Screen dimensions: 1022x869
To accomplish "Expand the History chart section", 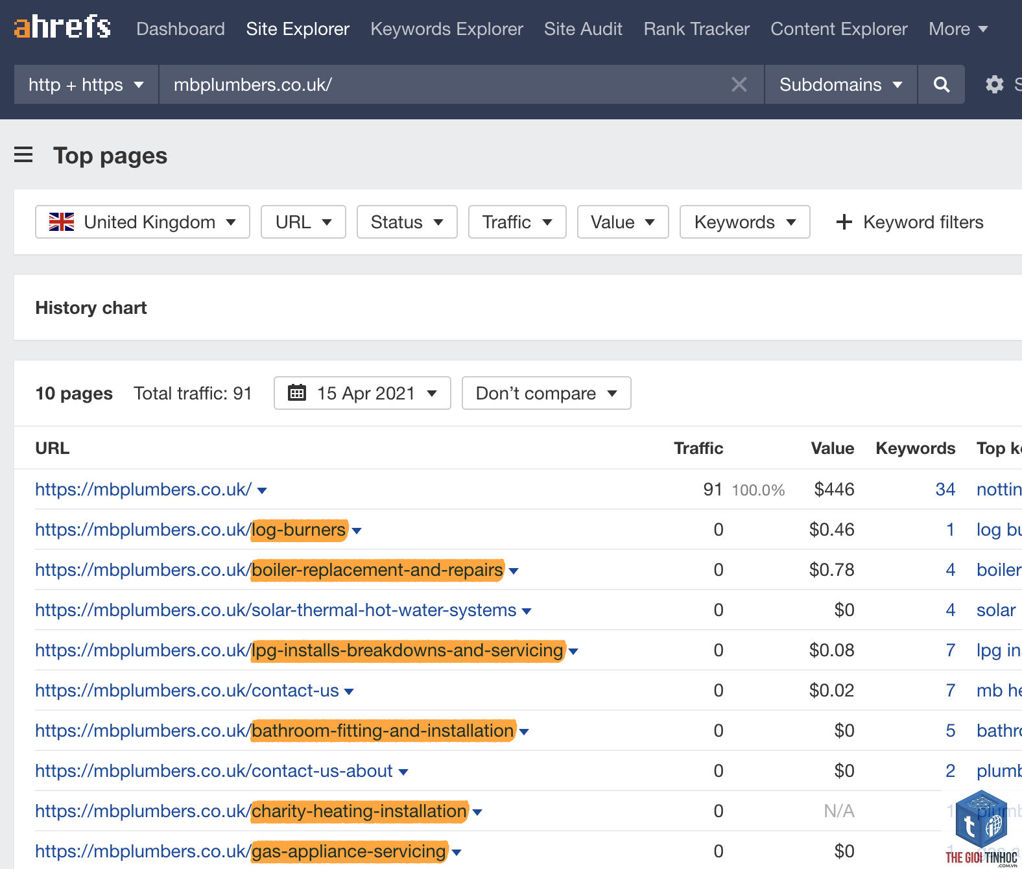I will click(x=91, y=307).
